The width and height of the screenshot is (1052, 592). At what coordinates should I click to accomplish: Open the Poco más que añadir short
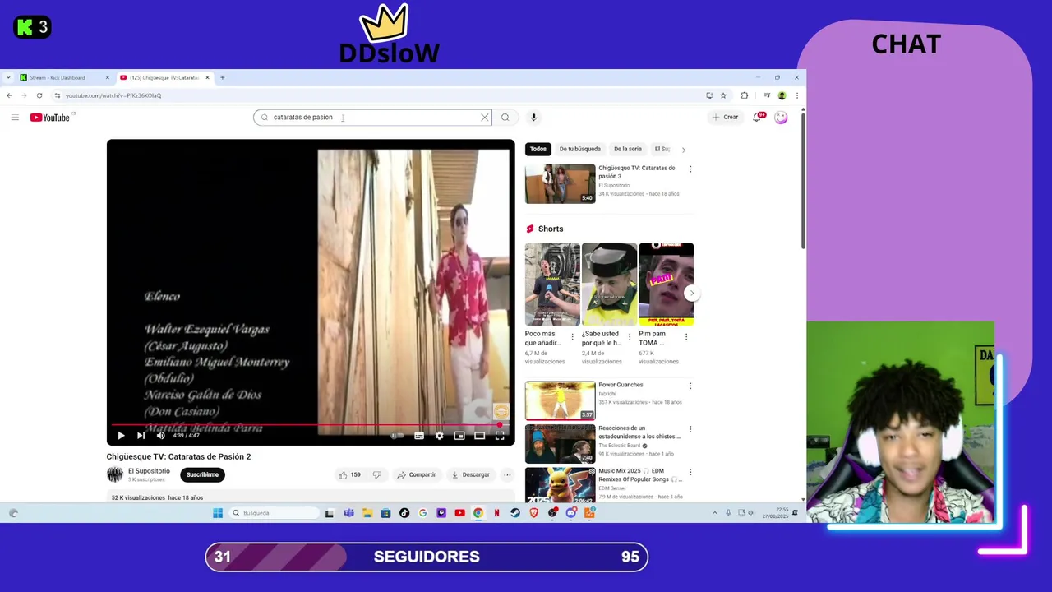click(x=552, y=284)
